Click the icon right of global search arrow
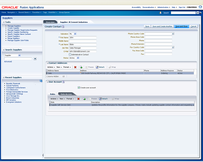Viewport: 203px width, 162px height. (200, 13)
